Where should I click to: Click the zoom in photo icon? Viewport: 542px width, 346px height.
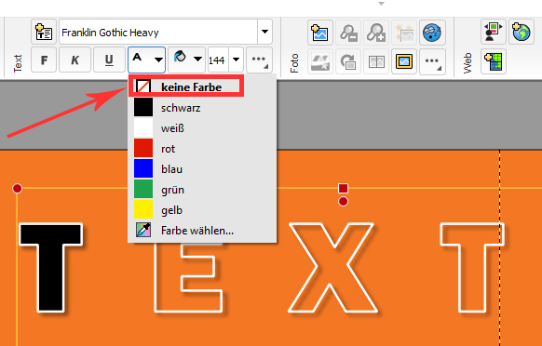click(x=376, y=33)
